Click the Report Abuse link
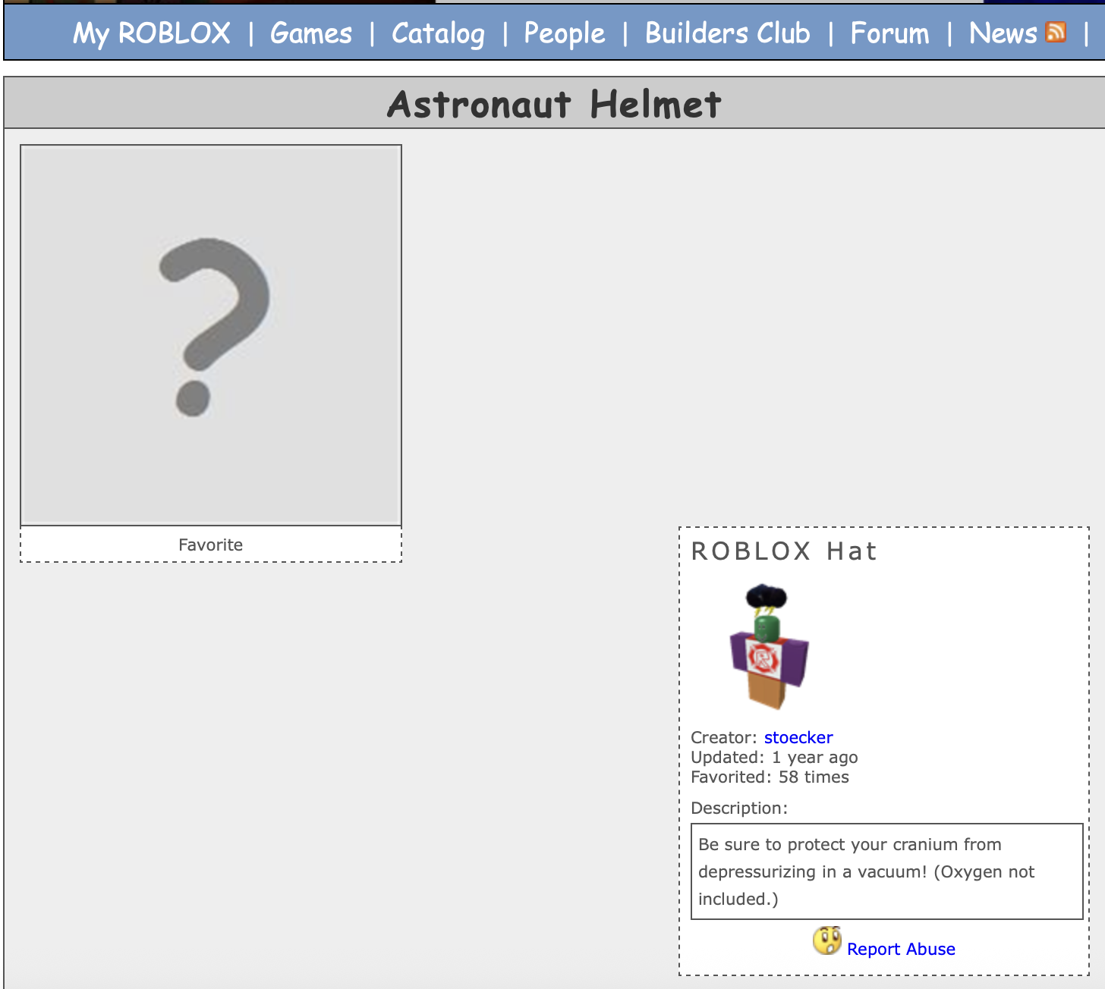This screenshot has height=989, width=1105. 901,949
